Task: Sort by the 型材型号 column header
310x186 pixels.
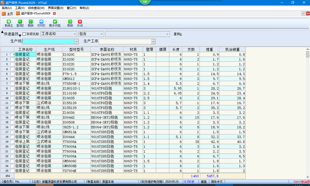Action: click(x=76, y=49)
